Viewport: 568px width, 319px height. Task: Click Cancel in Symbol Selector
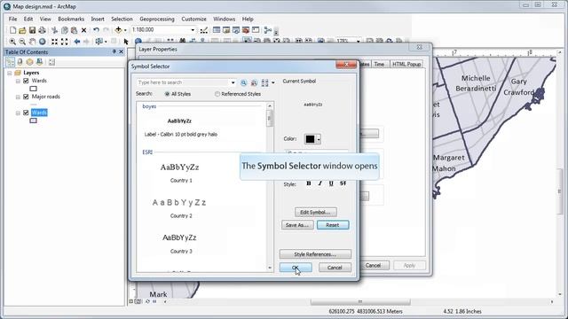(x=335, y=268)
